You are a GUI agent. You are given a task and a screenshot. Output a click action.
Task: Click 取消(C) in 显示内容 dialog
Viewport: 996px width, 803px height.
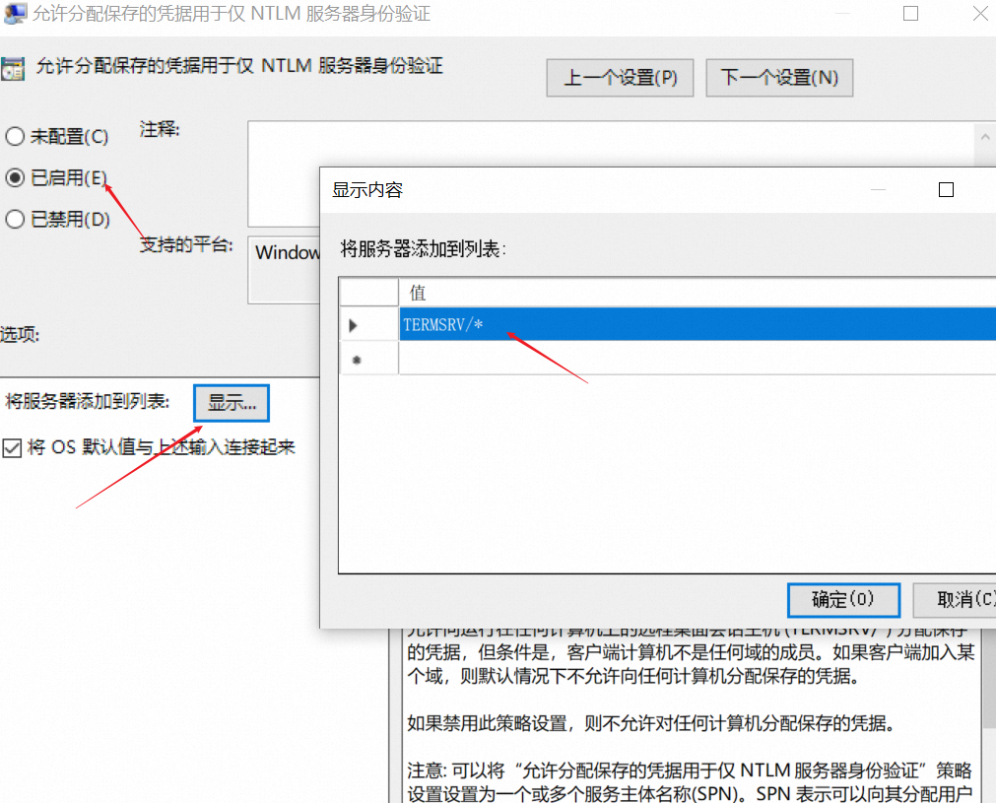[955, 600]
